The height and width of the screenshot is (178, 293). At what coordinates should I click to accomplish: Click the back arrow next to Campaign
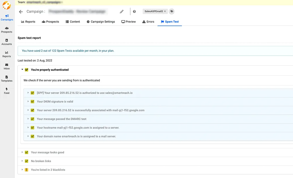(20, 11)
